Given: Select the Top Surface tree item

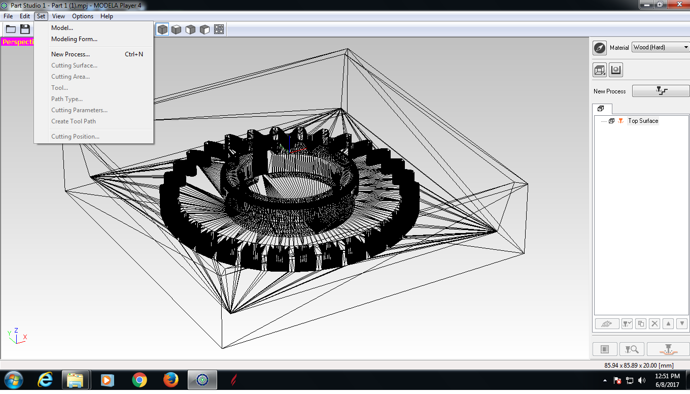Looking at the screenshot, I should [643, 121].
